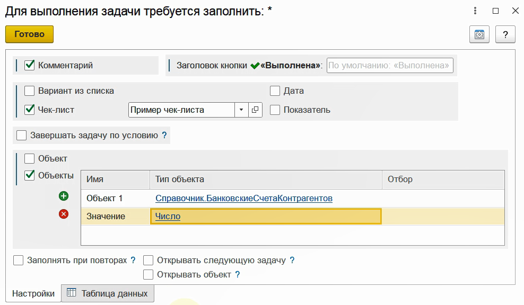This screenshot has width=524, height=305.
Task: Open the three-dot more menu
Action: [x=475, y=11]
